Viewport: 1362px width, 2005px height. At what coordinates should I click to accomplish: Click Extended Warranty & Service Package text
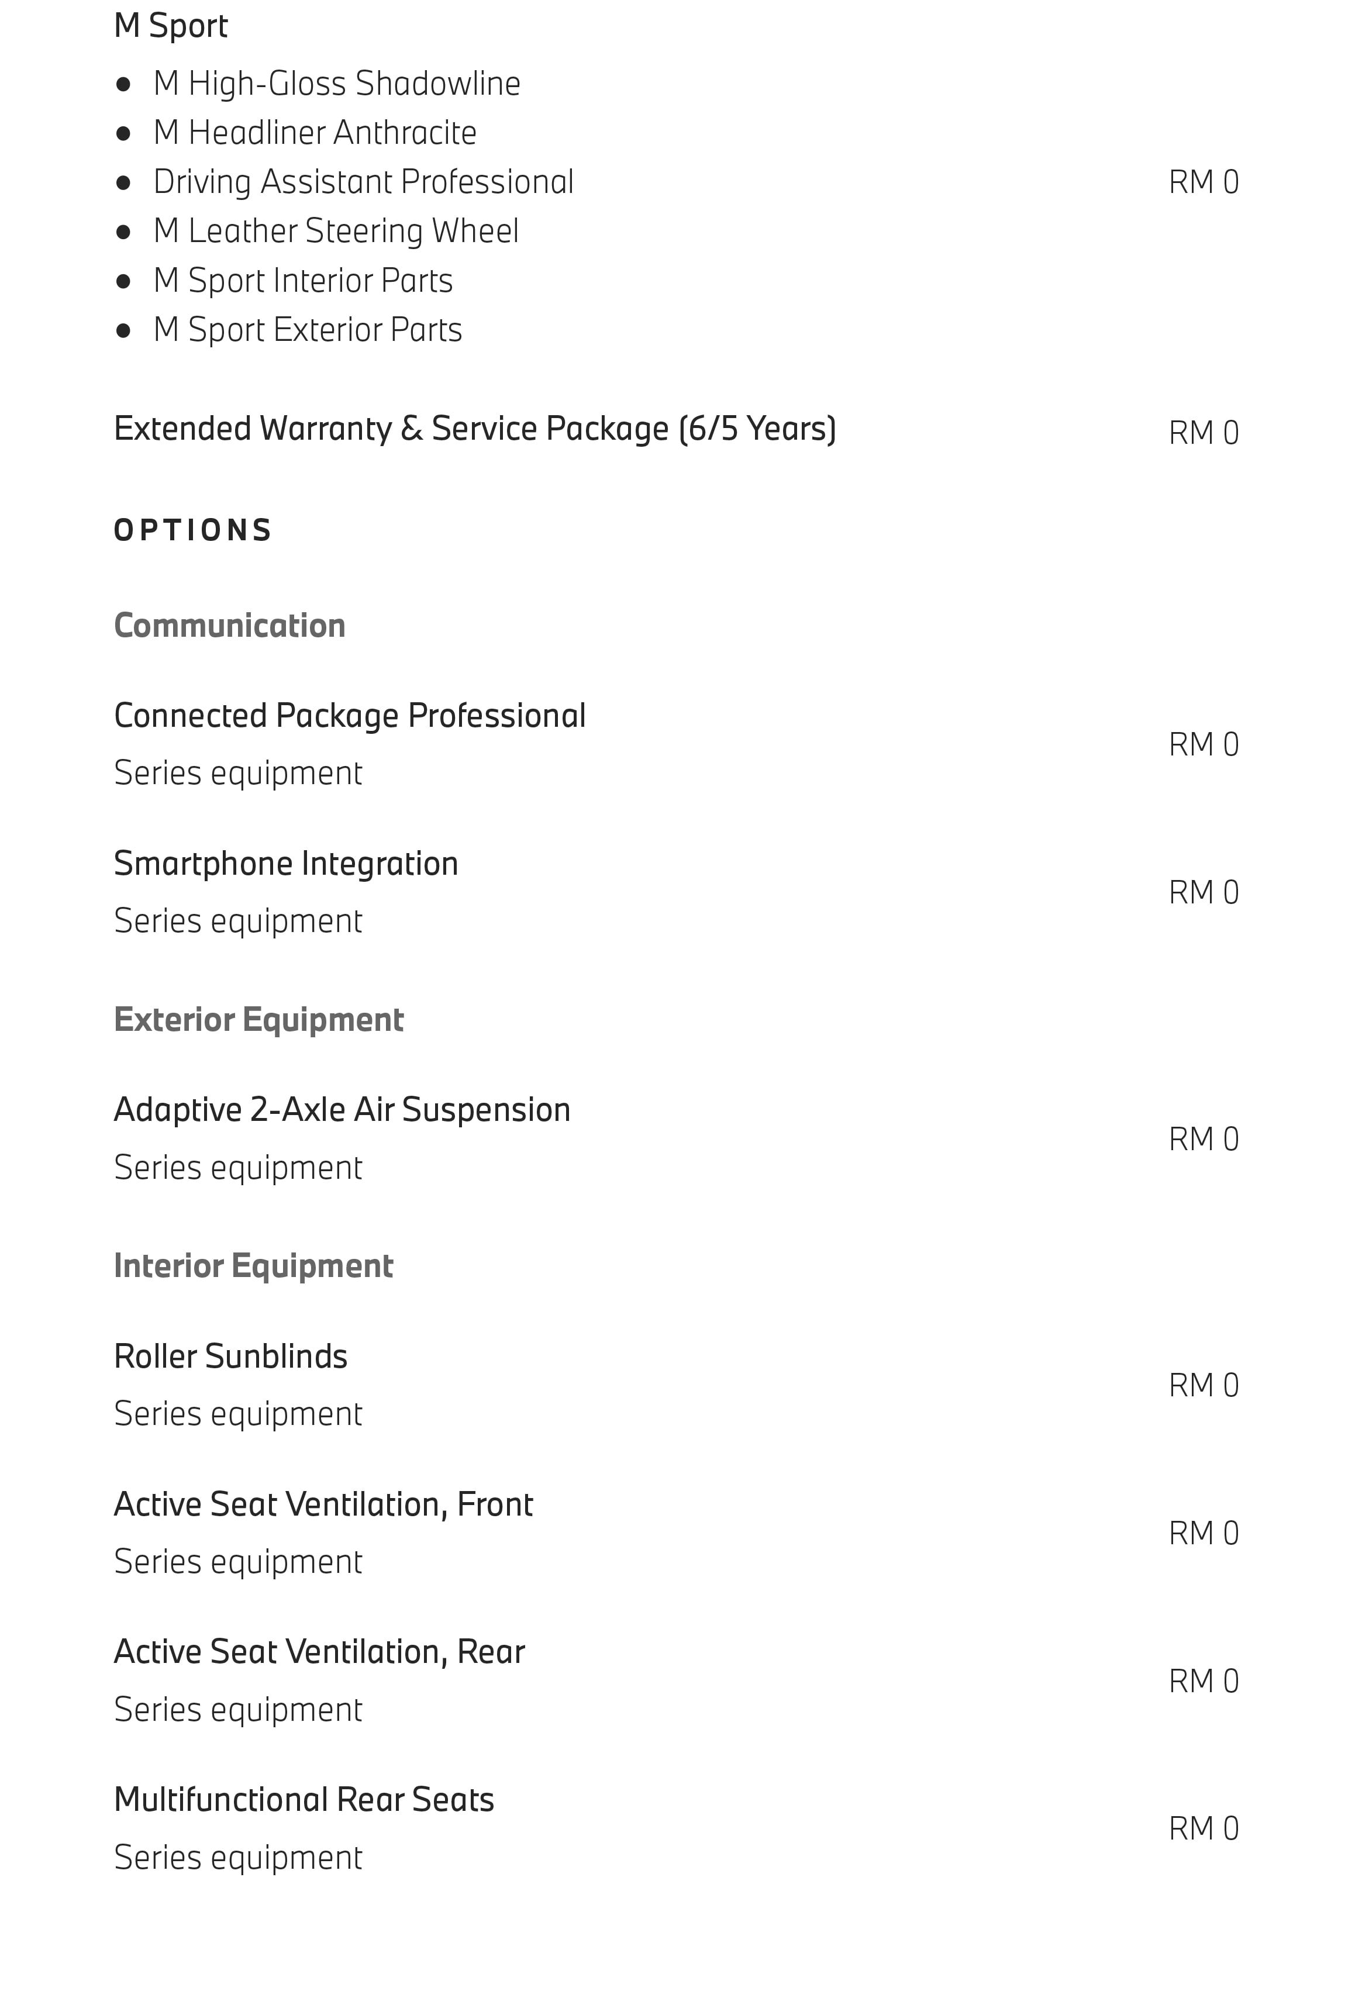[x=475, y=429]
